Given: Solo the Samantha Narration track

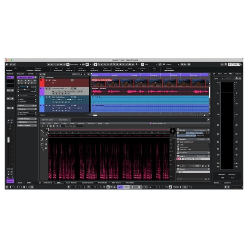Looking at the screenshot, I should tap(50, 88).
